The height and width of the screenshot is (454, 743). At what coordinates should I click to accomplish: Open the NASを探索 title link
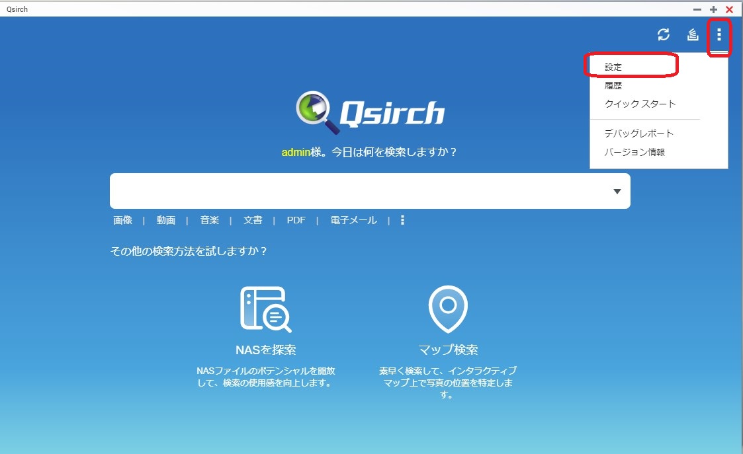(x=265, y=350)
